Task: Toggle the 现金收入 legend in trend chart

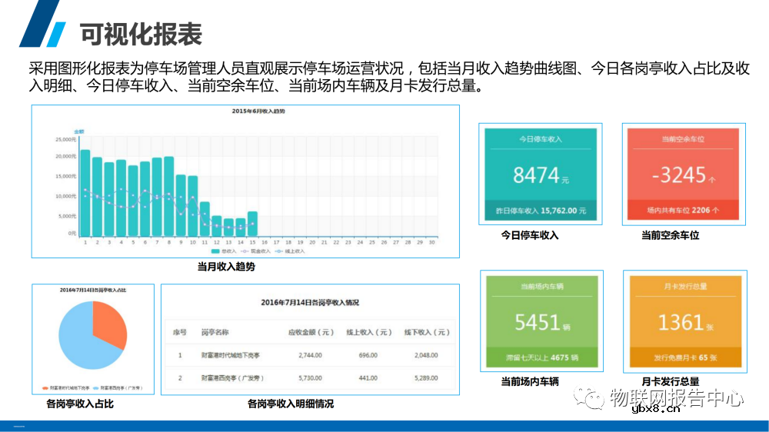Action: point(255,251)
